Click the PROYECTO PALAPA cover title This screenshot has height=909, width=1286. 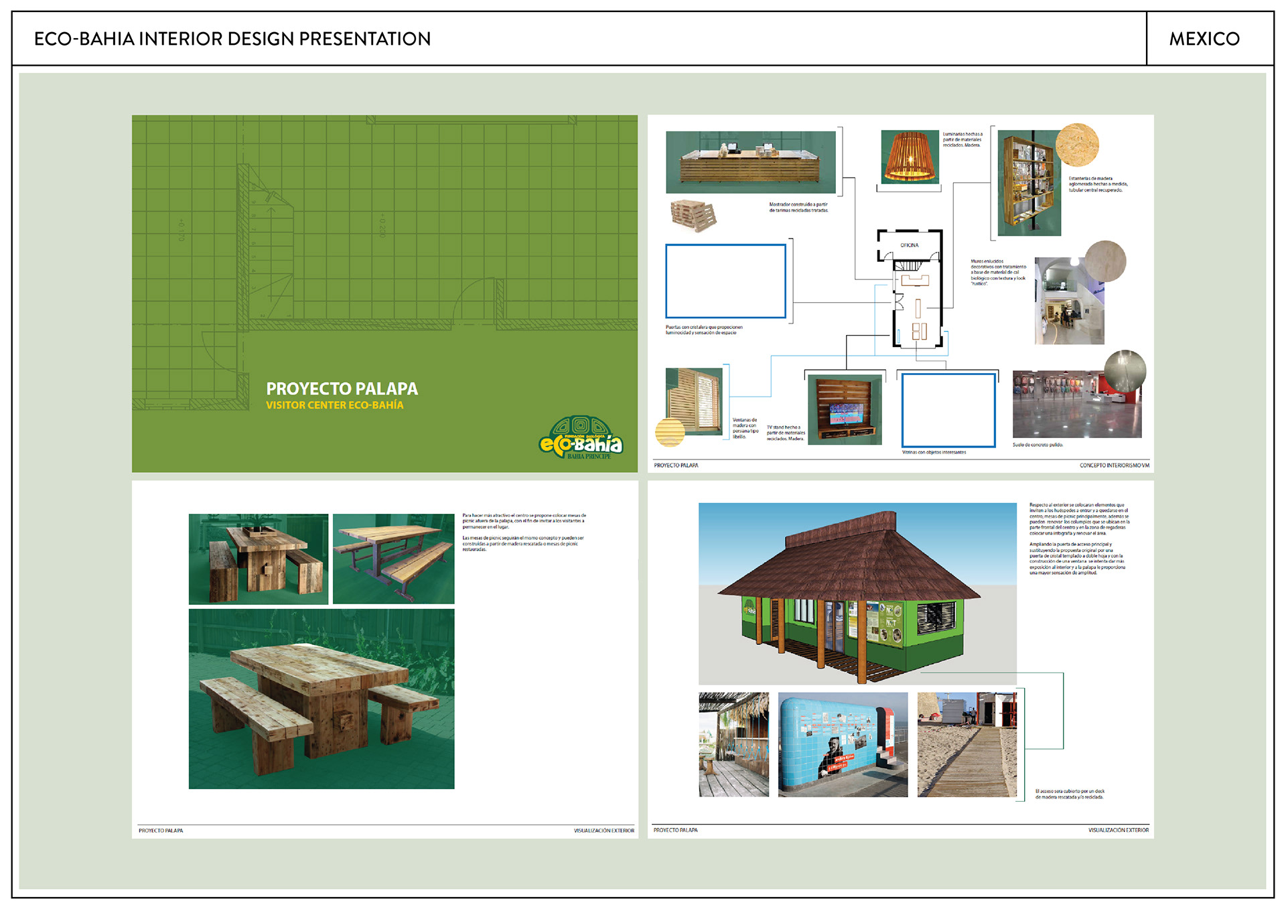click(x=342, y=389)
